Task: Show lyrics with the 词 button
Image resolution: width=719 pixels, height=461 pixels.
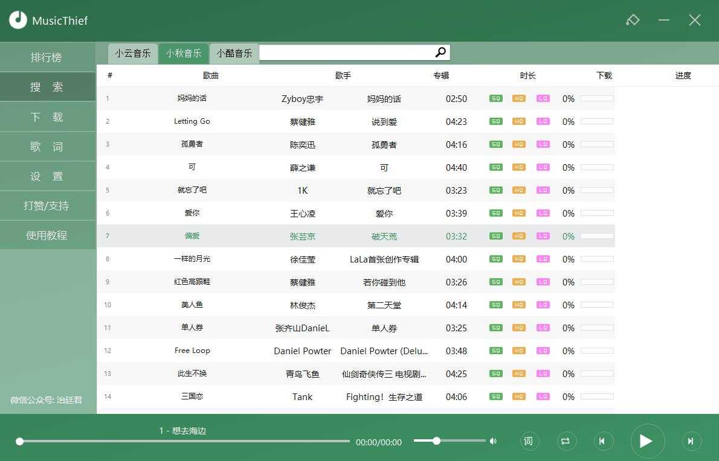Action: 528,441
